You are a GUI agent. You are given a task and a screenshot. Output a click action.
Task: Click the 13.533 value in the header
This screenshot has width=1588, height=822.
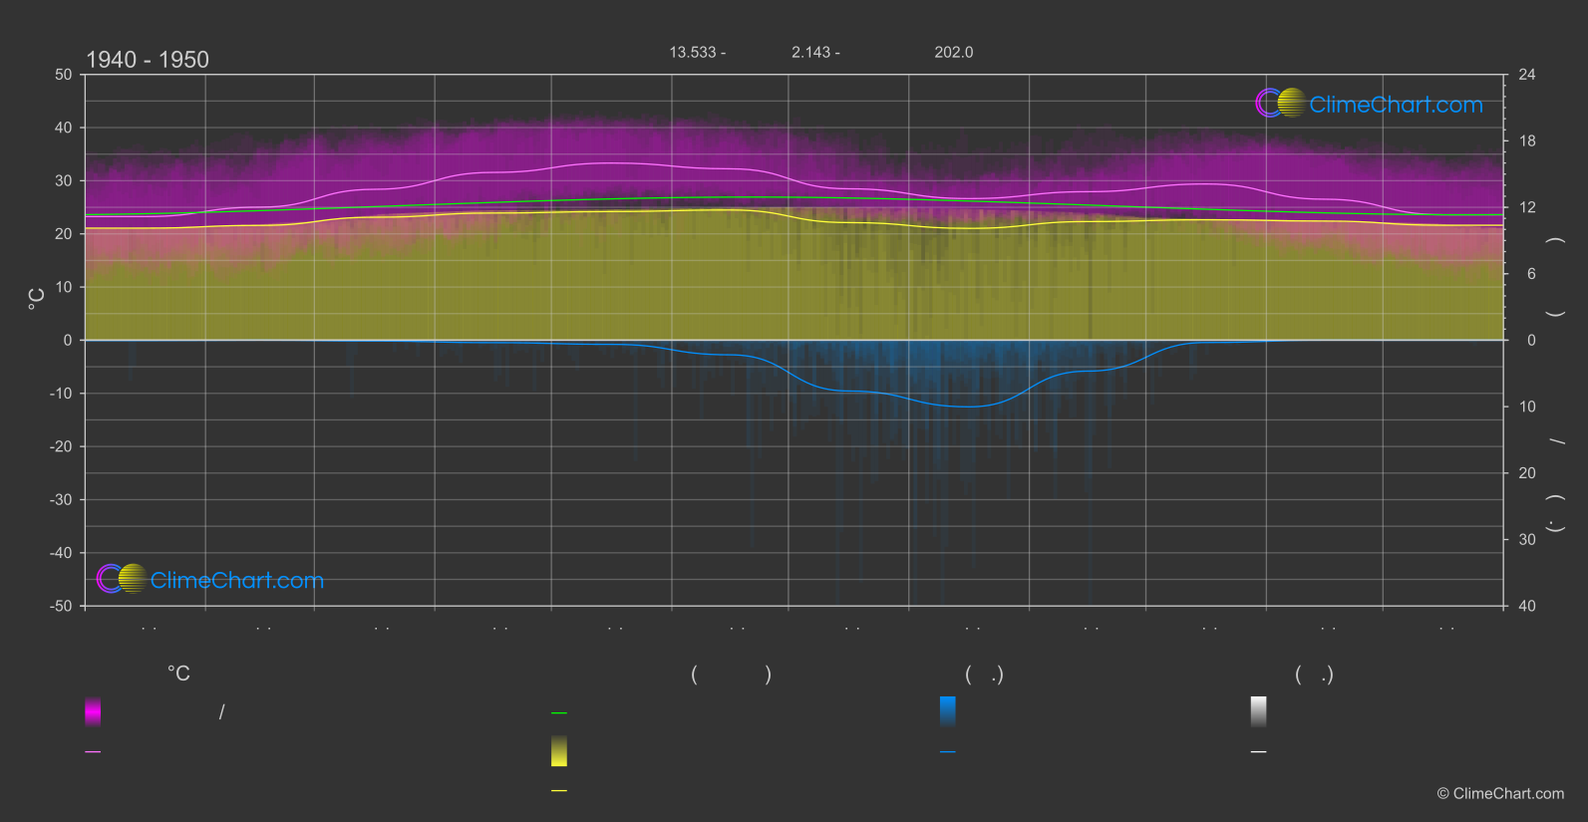[x=692, y=52]
